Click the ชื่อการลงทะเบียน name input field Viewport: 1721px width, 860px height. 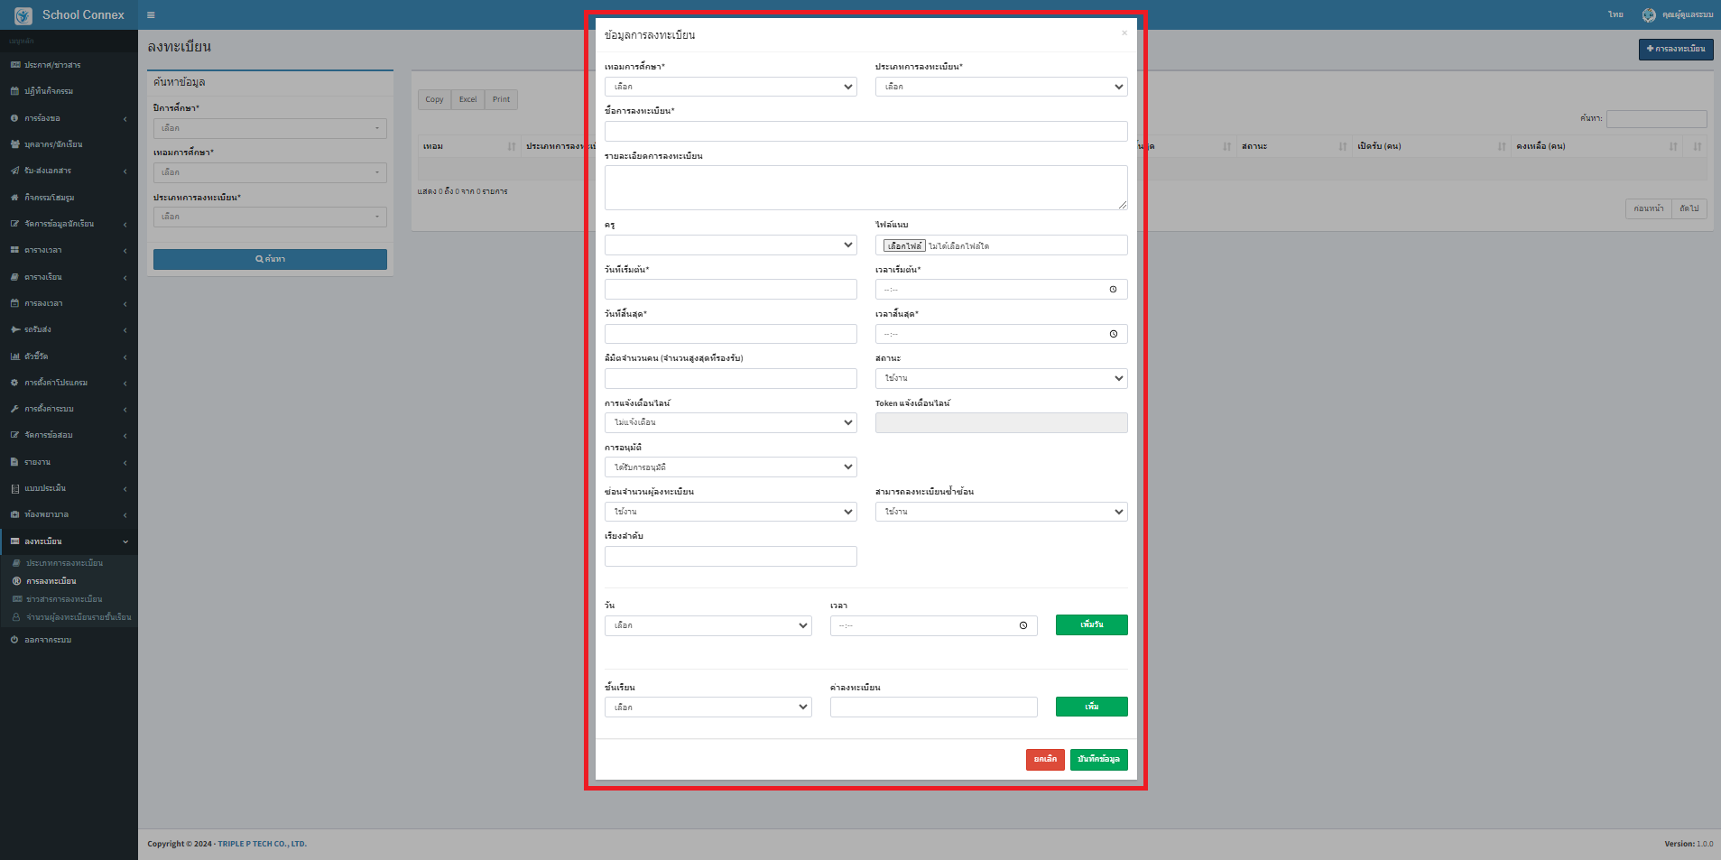click(866, 131)
